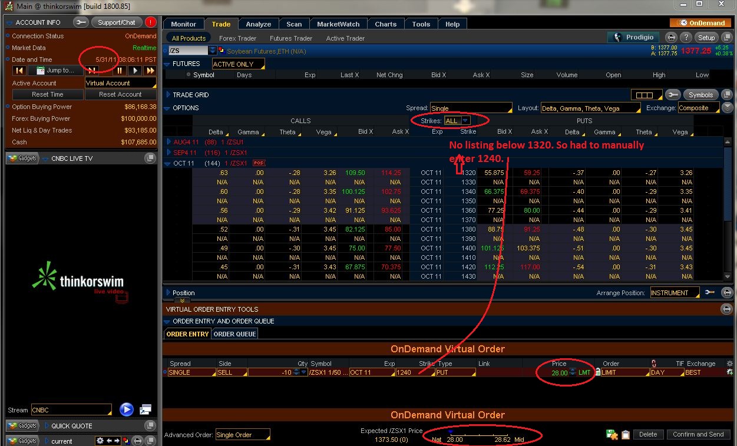
Task: Play OnDemand time at normal speed
Action: tap(135, 71)
